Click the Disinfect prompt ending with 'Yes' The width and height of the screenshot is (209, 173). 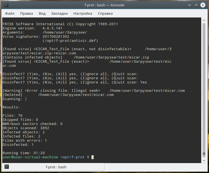(75, 82)
